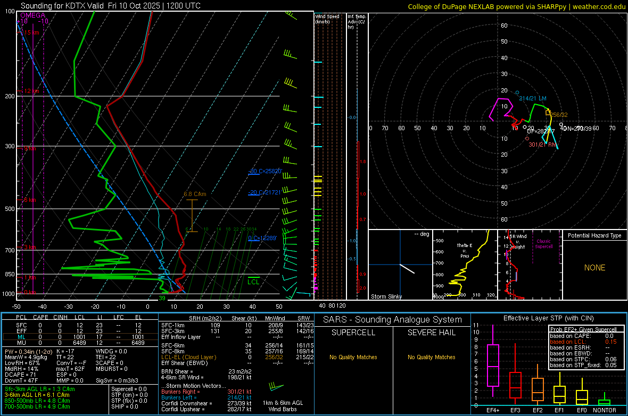The width and height of the screenshot is (628, 416).
Task: Click the Sfc-3km AGL LR line
Action: tap(40, 389)
